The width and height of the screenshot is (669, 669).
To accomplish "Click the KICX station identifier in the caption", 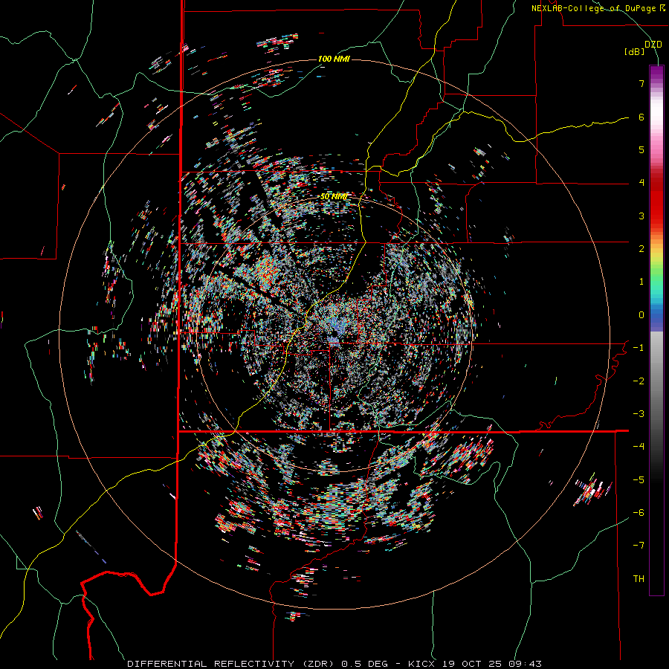I will click(x=421, y=664).
